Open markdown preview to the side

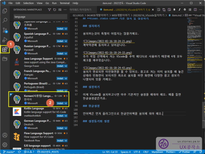coord(169,9)
